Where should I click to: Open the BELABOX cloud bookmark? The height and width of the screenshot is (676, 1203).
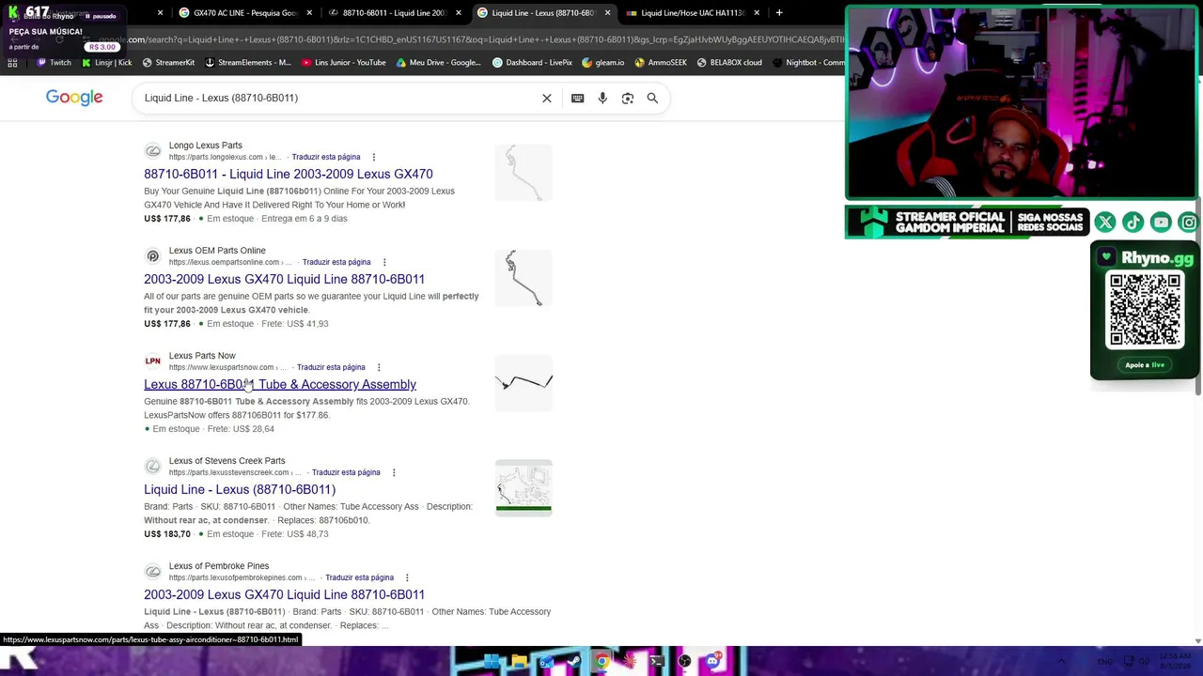[729, 63]
